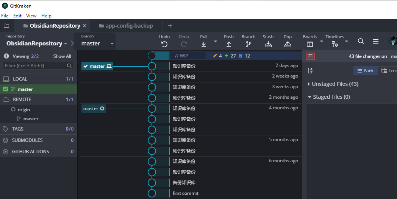
Task: Open the File menu
Action: [5, 16]
